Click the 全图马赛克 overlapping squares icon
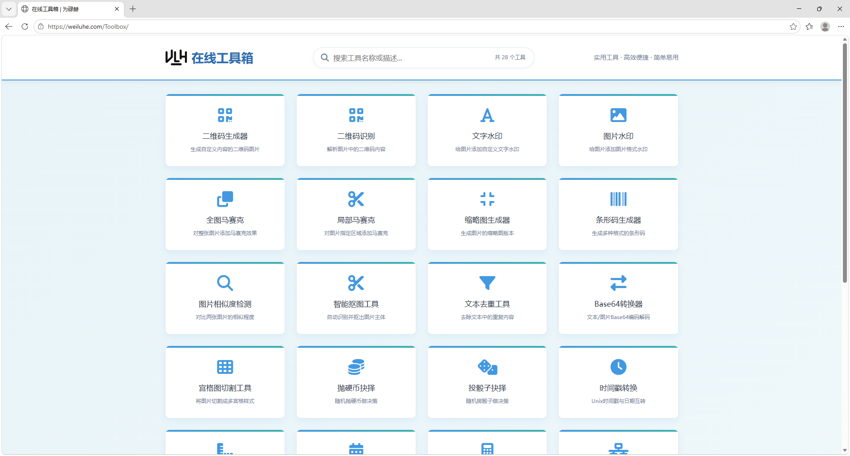Viewport: 850px width, 456px height. tap(225, 199)
